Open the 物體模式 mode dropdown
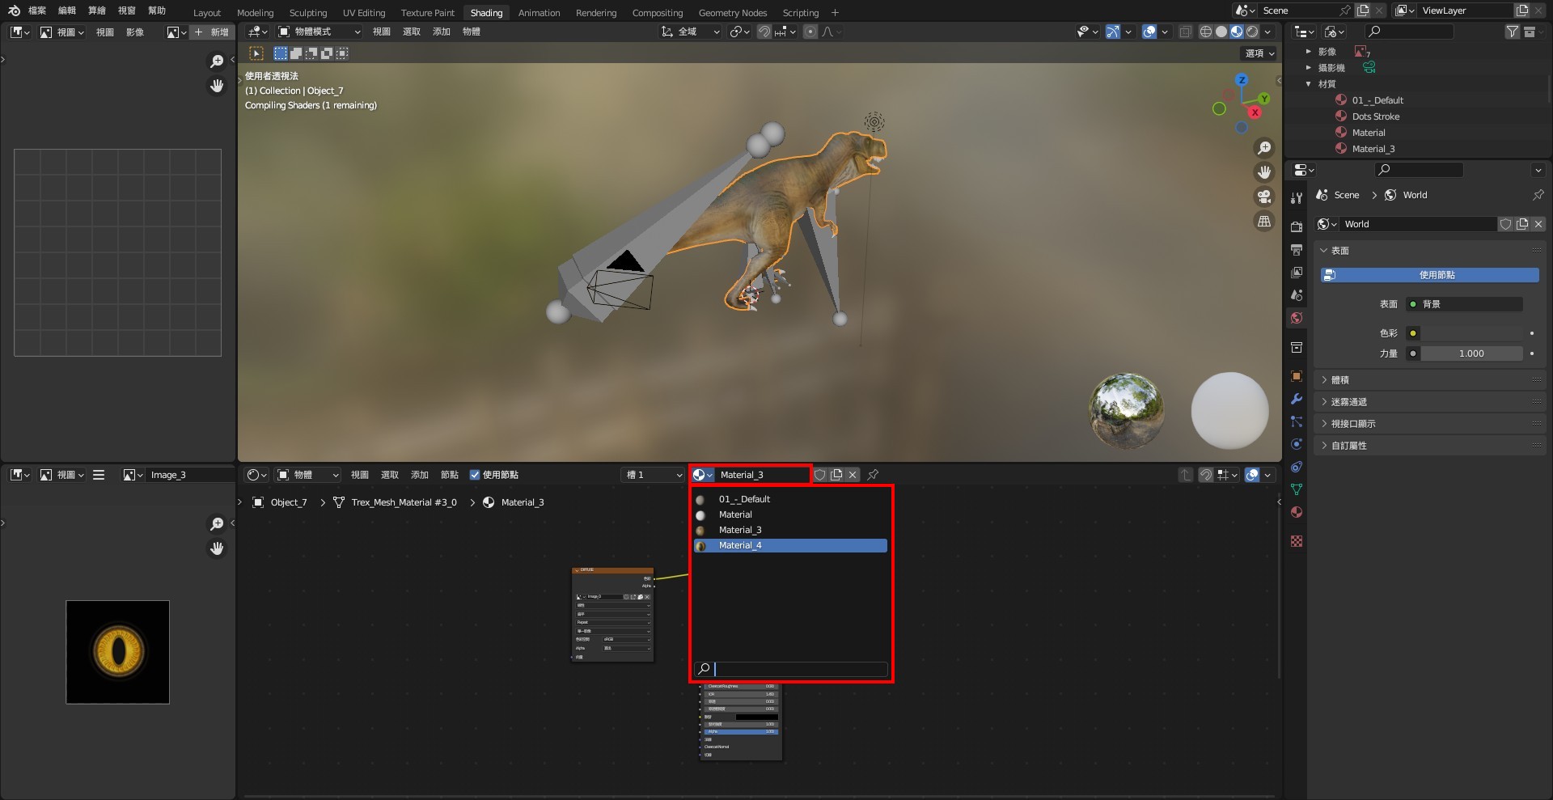1553x800 pixels. pyautogui.click(x=319, y=32)
